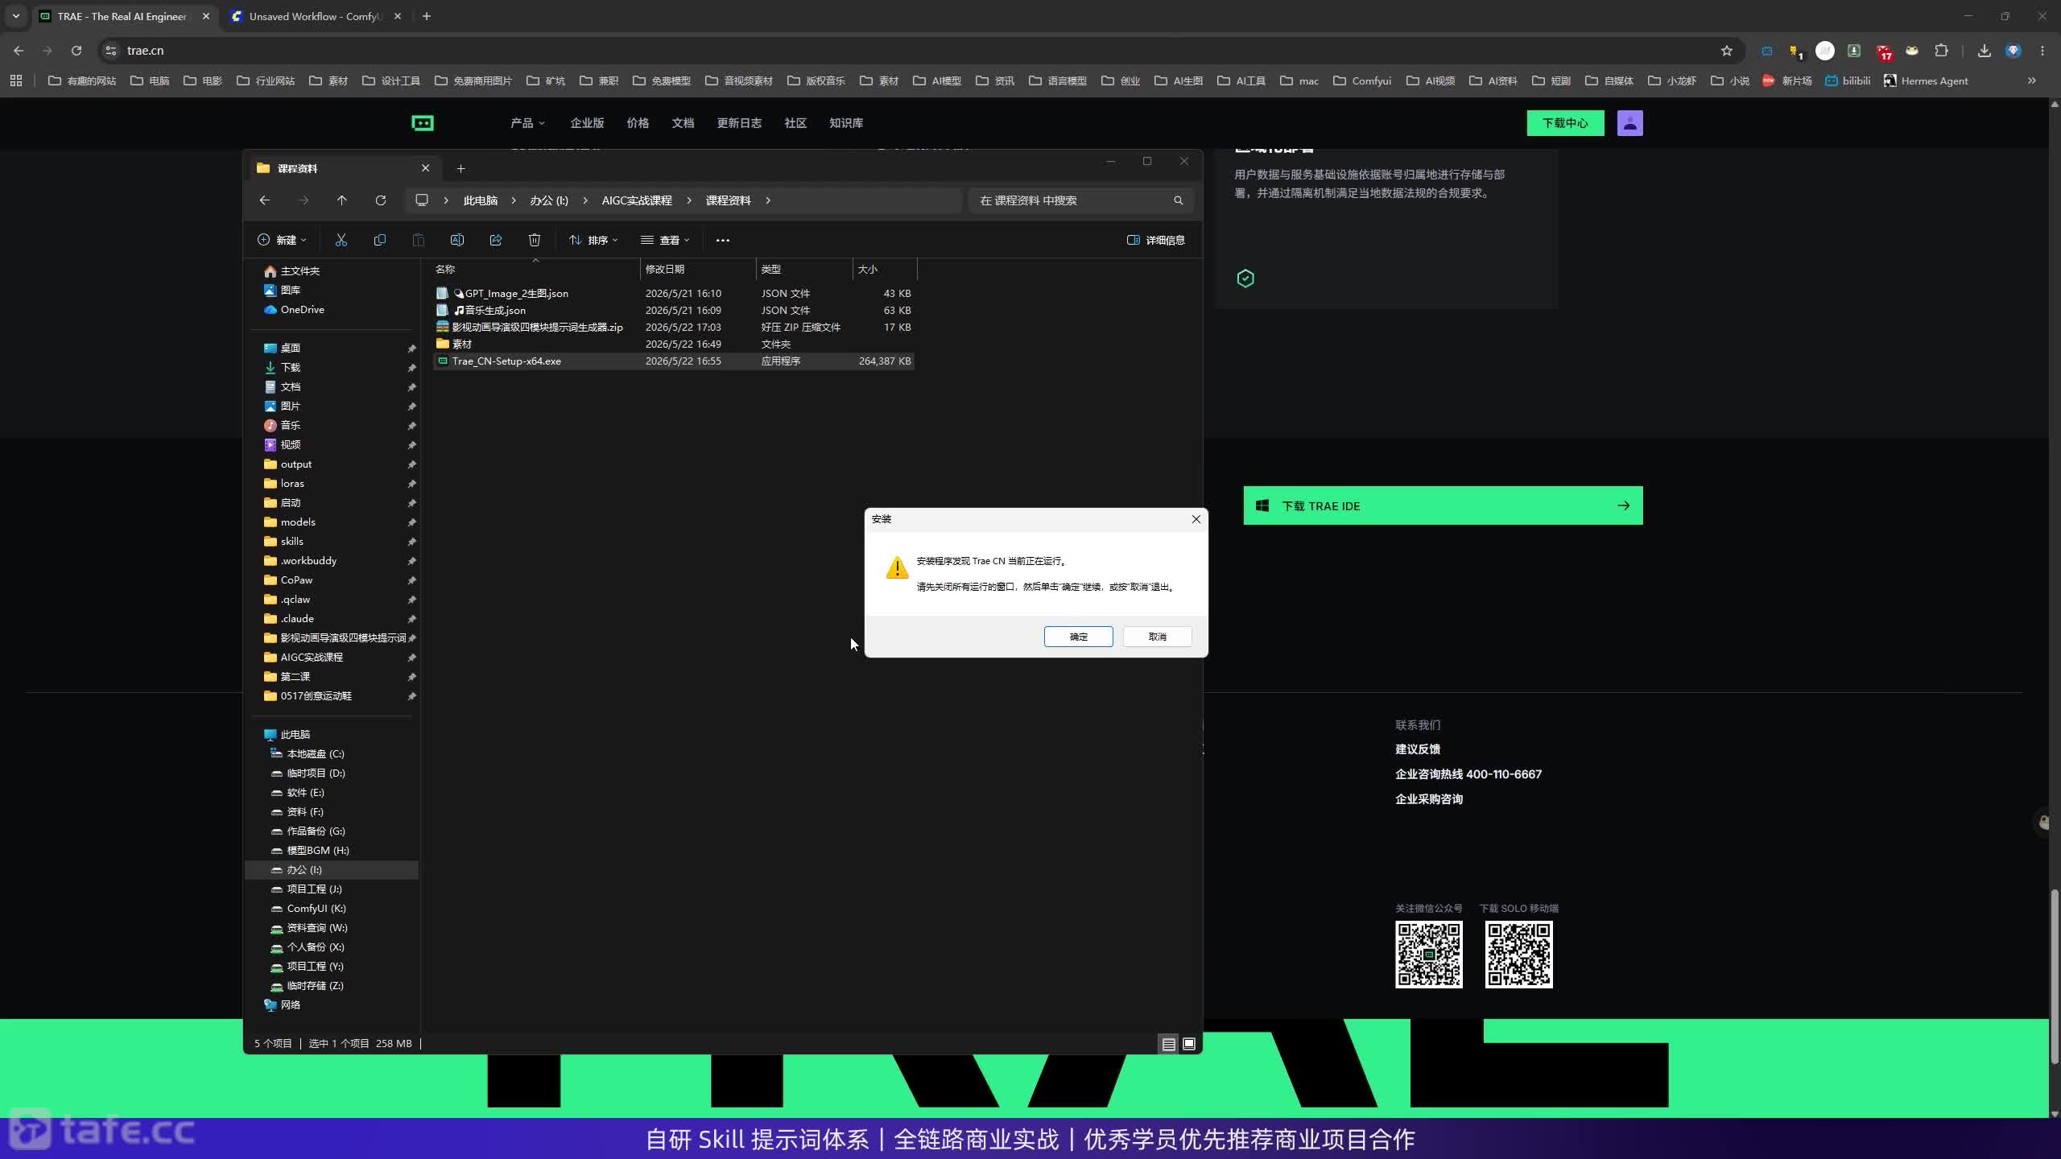Image resolution: width=2061 pixels, height=1159 pixels.
Task: Go back in File Explorer
Action: [265, 200]
